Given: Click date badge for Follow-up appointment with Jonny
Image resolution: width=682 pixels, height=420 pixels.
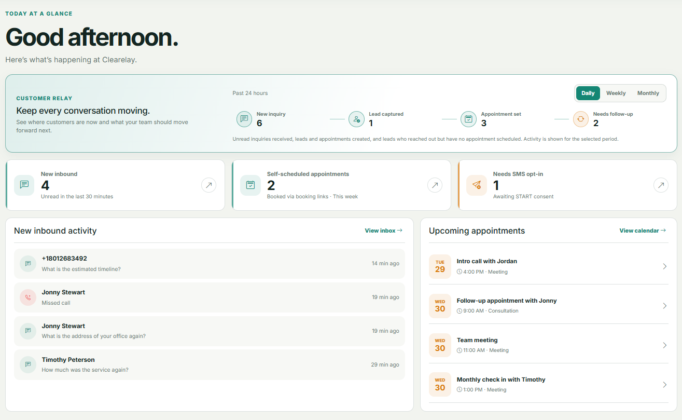Looking at the screenshot, I should 440,306.
